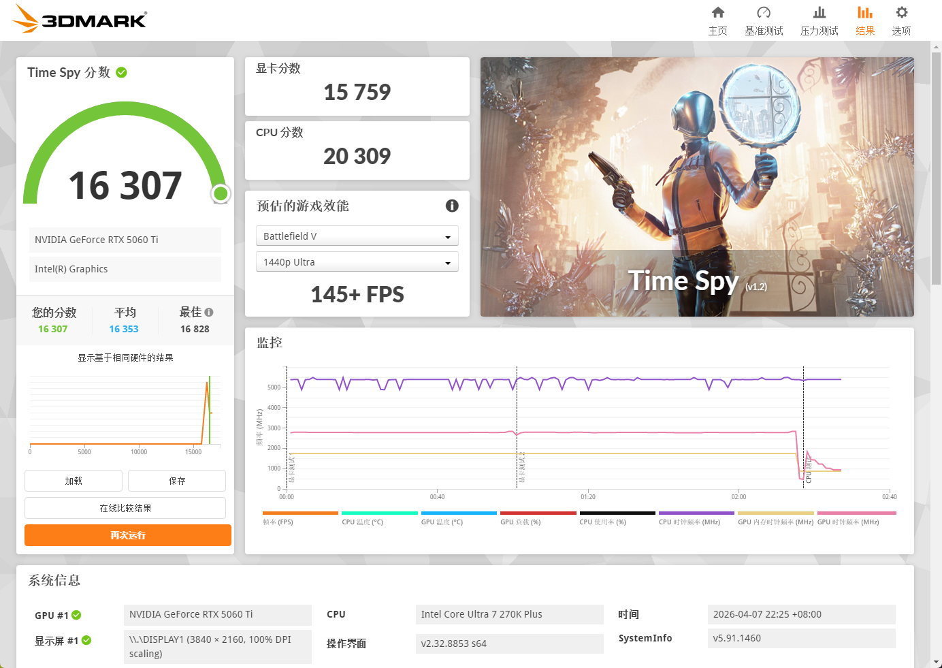This screenshot has height=668, width=942.
Task: Click the 主页 home icon
Action: (x=717, y=19)
